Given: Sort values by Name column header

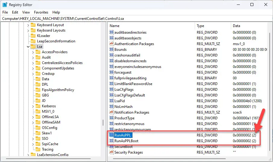Looking at the screenshot, I should (x=151, y=26).
